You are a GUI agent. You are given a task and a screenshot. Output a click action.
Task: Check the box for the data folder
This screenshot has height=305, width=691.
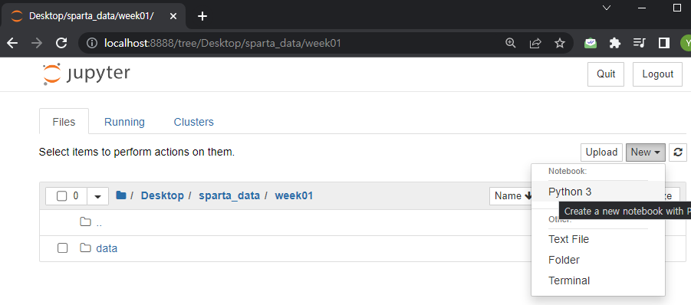(63, 248)
